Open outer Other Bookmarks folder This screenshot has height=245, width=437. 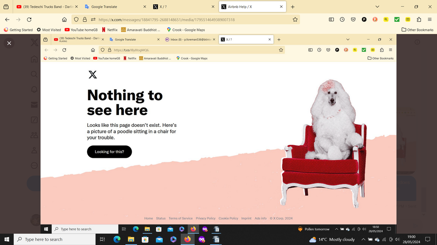[417, 30]
